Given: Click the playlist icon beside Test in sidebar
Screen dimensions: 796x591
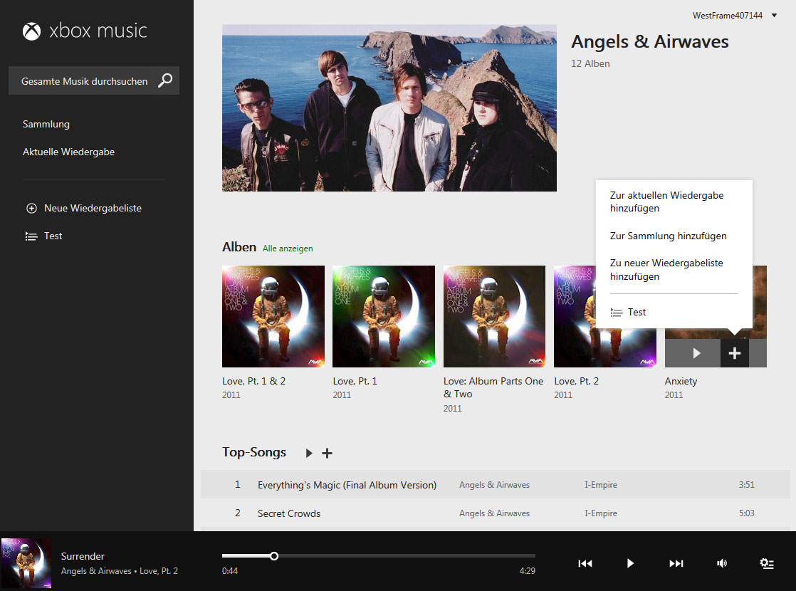Looking at the screenshot, I should (x=31, y=236).
